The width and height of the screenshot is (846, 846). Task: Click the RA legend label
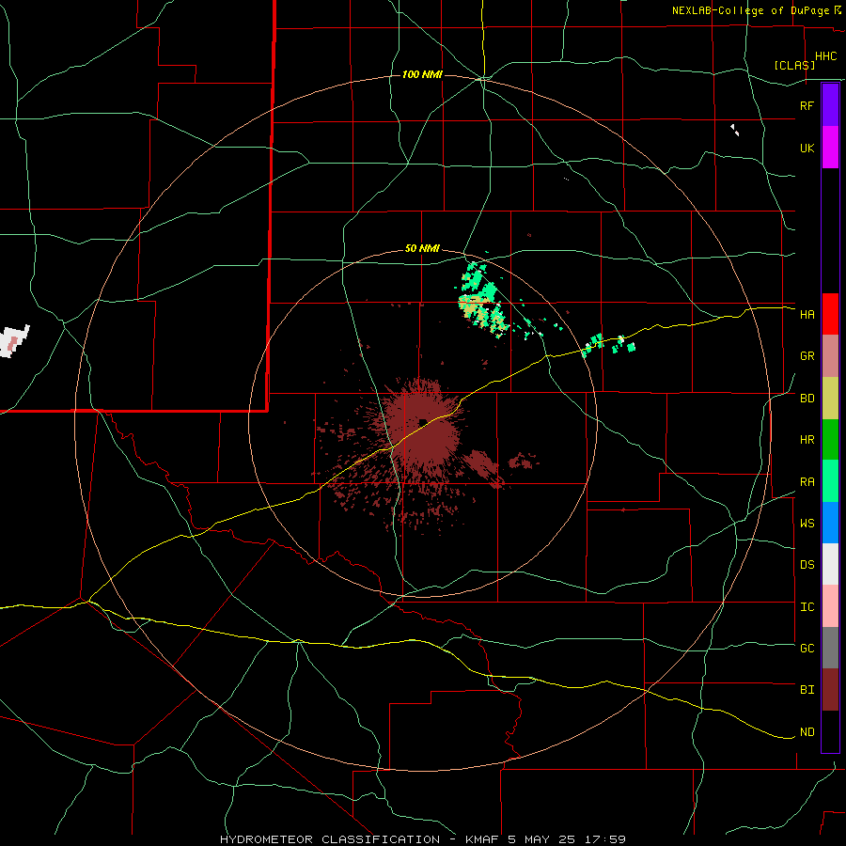point(807,482)
